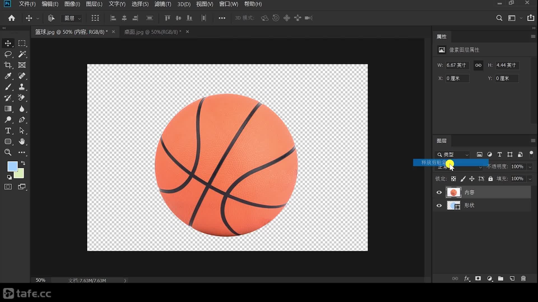Toggle filter for pixel layers
Image resolution: width=538 pixels, height=302 pixels.
pyautogui.click(x=480, y=154)
